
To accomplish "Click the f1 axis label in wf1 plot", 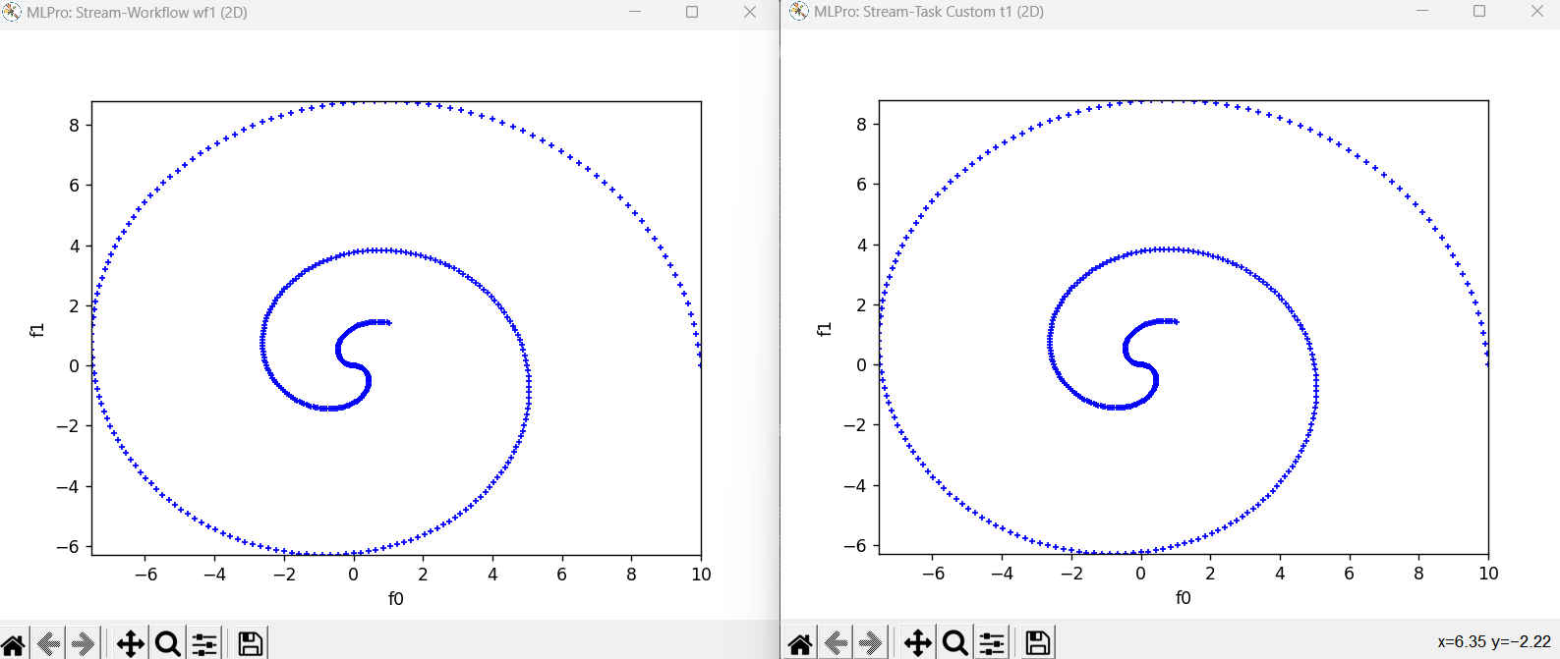I will pyautogui.click(x=37, y=329).
